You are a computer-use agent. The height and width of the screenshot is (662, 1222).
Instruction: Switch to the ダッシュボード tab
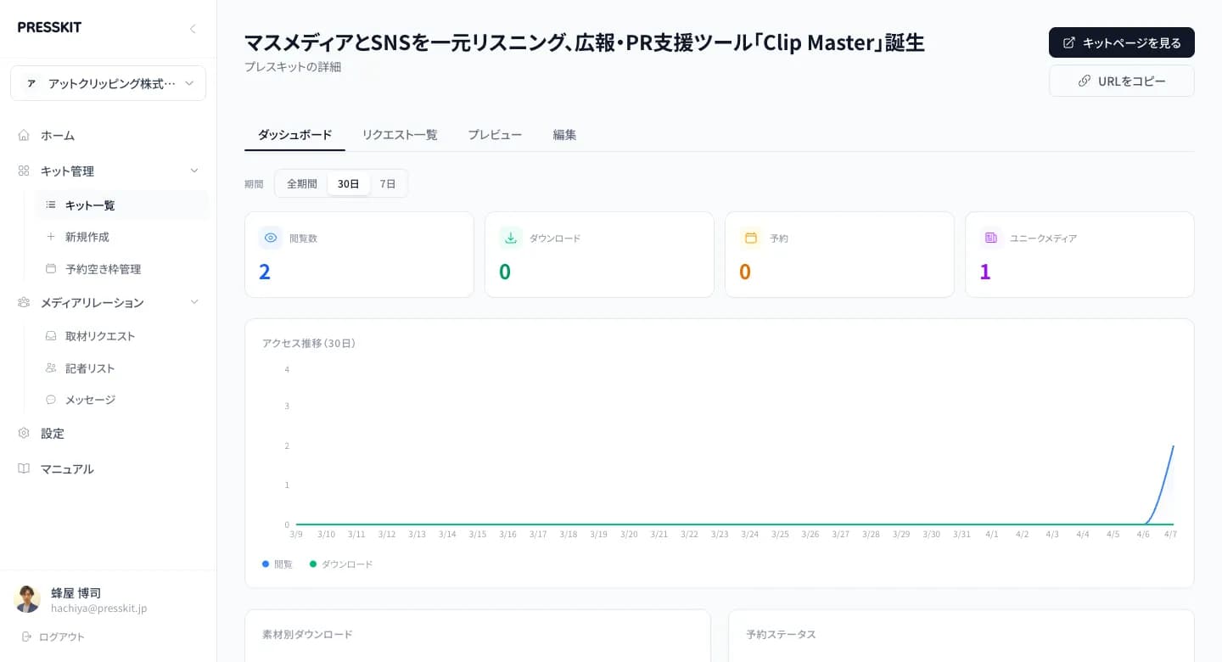294,135
